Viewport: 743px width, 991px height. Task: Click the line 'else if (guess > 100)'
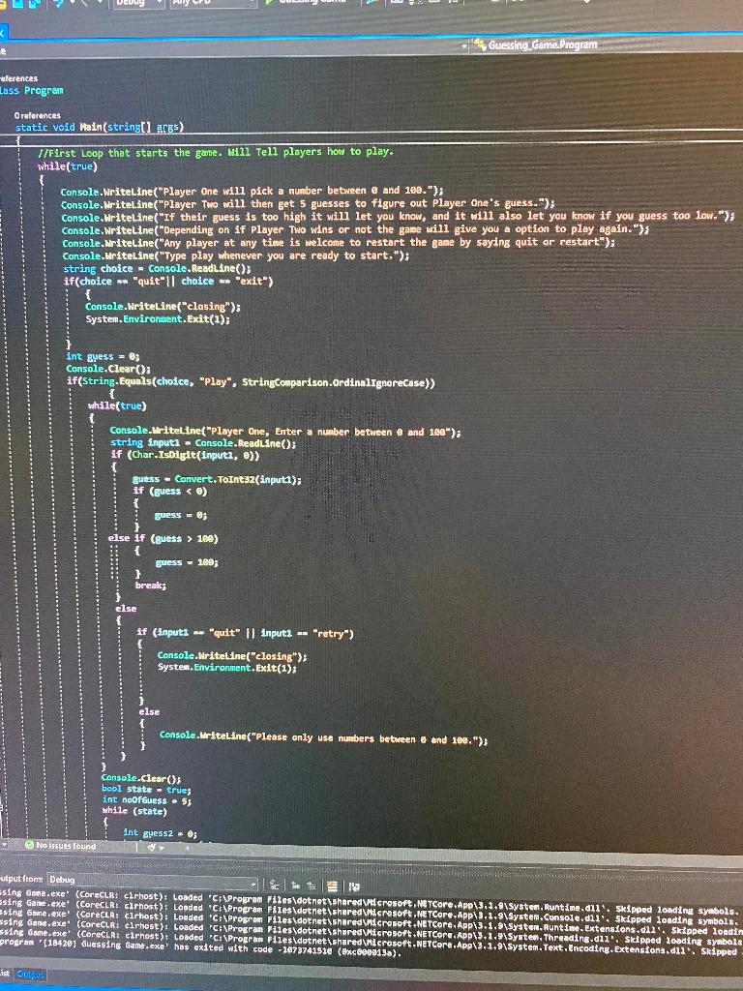point(163,538)
